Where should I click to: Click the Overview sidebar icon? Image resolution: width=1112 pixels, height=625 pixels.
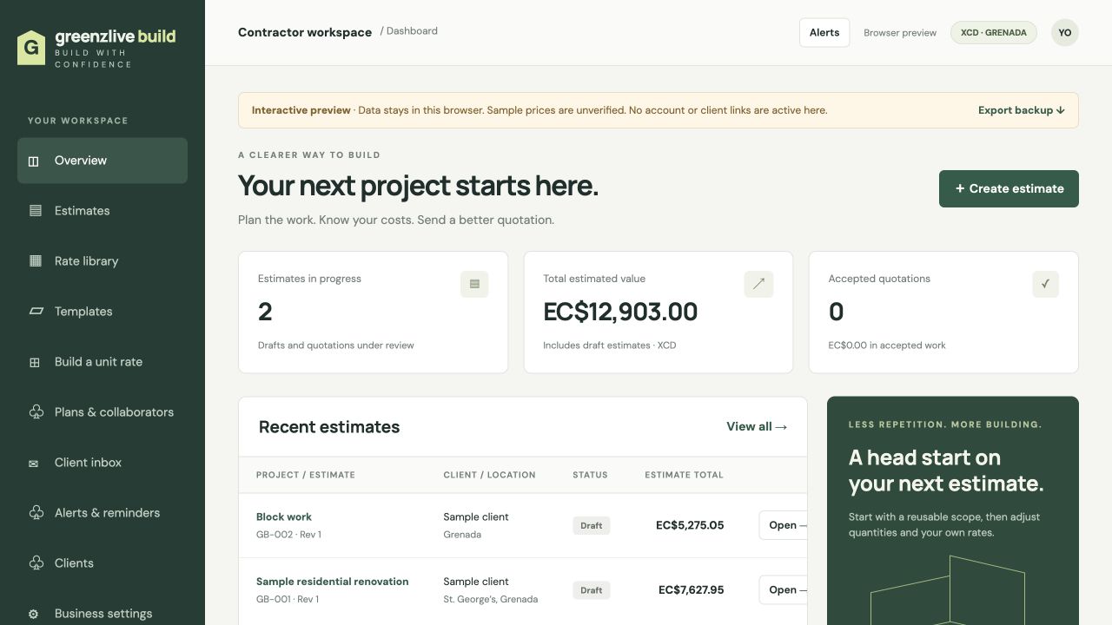pyautogui.click(x=34, y=161)
